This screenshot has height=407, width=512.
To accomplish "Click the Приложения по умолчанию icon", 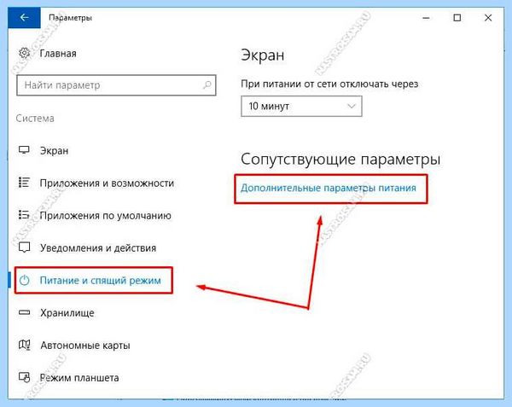I will [24, 215].
